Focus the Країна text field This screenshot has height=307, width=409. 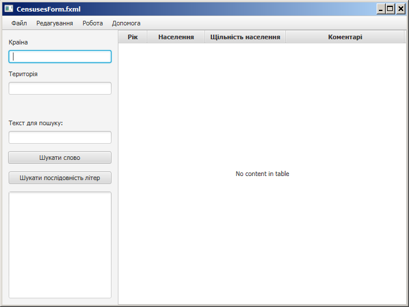point(60,57)
